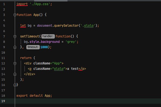Click 'setTimeout' on line 7
Screen dimensions: 161x107
pyautogui.click(x=30, y=36)
